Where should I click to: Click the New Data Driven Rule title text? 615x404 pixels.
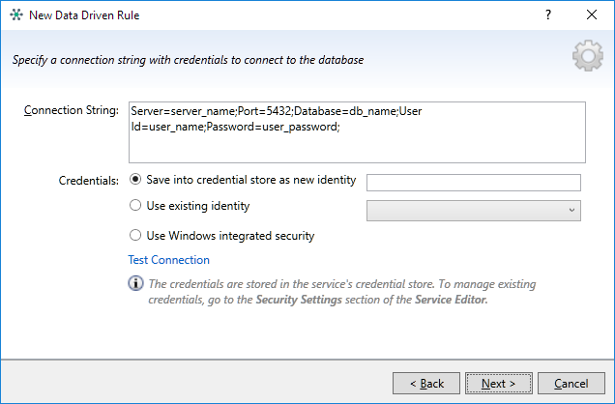pyautogui.click(x=90, y=15)
